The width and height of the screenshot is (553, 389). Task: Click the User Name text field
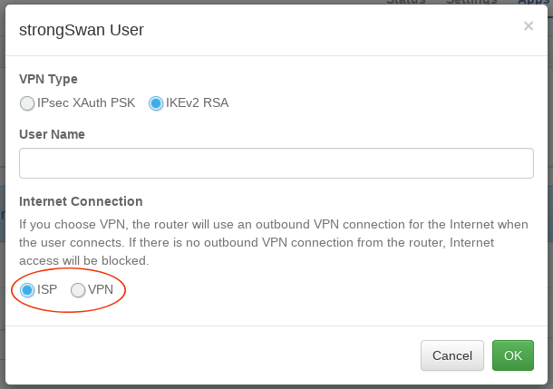click(x=276, y=163)
